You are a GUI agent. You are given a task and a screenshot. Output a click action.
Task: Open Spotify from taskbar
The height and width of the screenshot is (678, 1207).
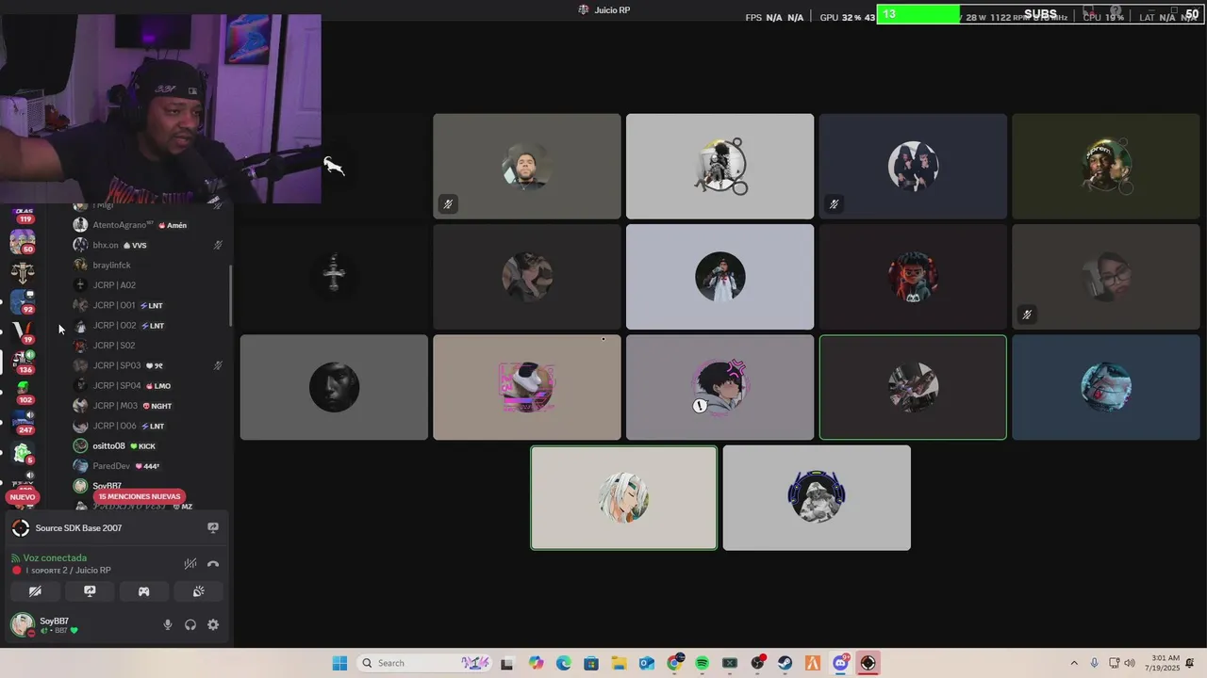pos(702,663)
